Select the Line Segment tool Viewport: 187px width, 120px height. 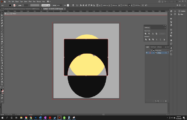click(2, 31)
